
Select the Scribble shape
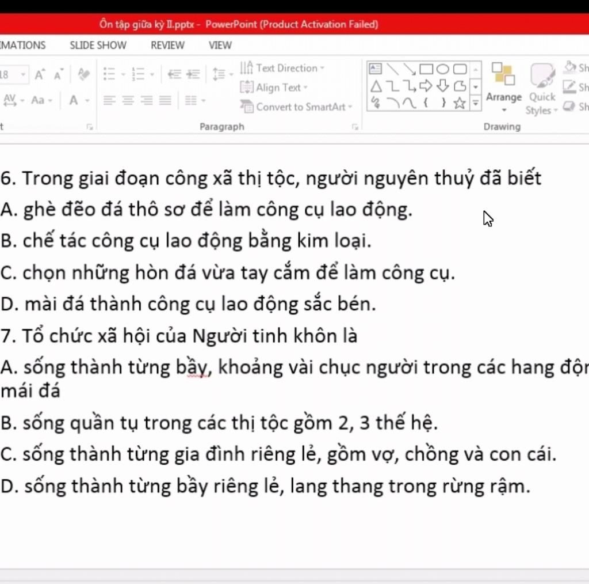[376, 103]
